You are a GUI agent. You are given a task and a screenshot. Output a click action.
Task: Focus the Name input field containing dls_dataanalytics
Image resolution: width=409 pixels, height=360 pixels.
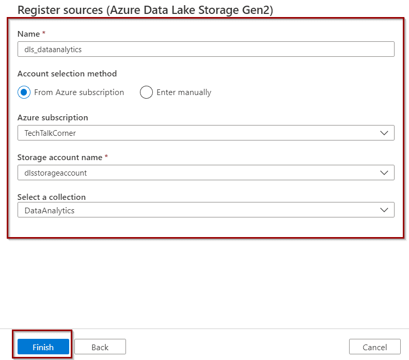tap(206, 49)
